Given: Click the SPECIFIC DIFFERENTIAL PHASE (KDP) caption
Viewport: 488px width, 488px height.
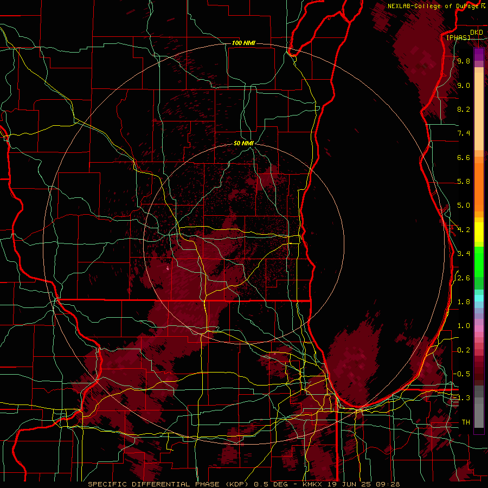Looking at the screenshot, I should pos(169,484).
